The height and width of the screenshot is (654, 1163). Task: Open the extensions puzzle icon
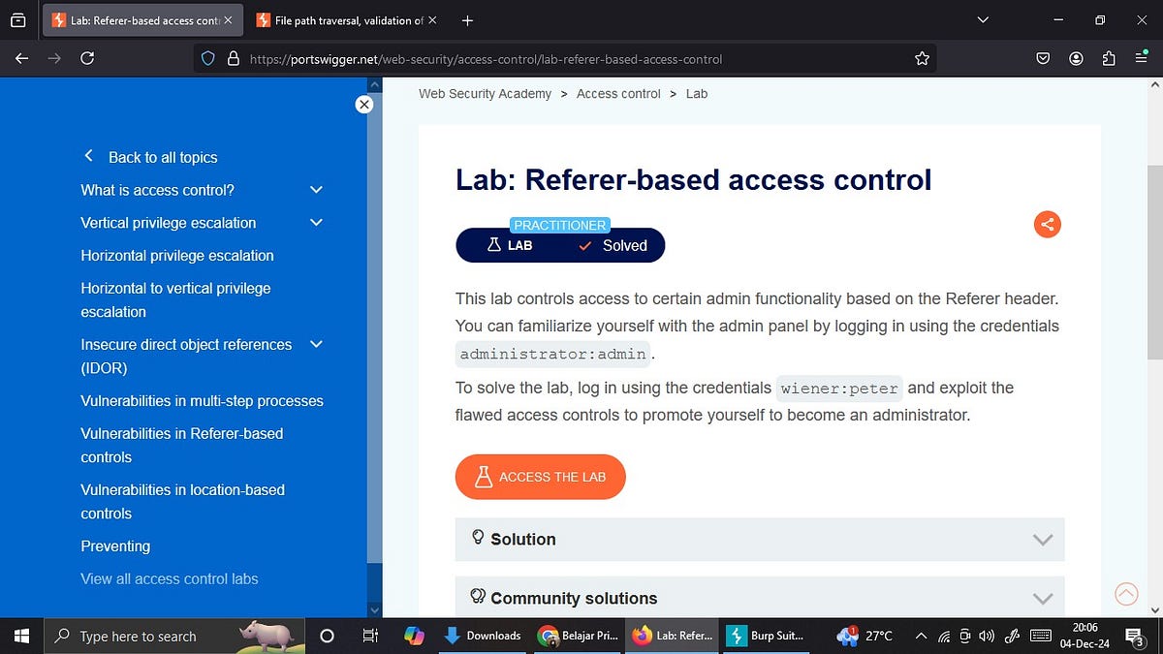[x=1109, y=58]
